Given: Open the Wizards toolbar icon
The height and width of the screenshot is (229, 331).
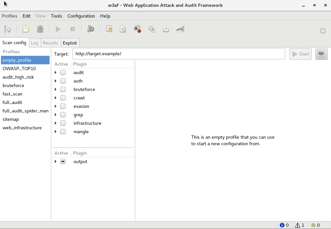Looking at the screenshot, I should click(8, 29).
